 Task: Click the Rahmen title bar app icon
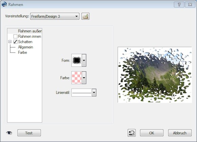point(4,4)
